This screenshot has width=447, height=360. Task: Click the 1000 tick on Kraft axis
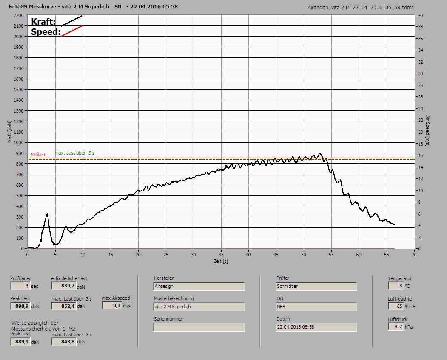point(19,143)
